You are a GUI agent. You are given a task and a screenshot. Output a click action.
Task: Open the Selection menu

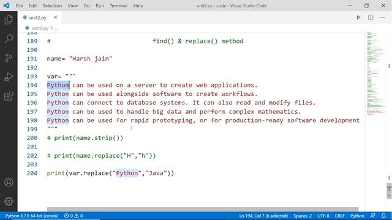52,5
